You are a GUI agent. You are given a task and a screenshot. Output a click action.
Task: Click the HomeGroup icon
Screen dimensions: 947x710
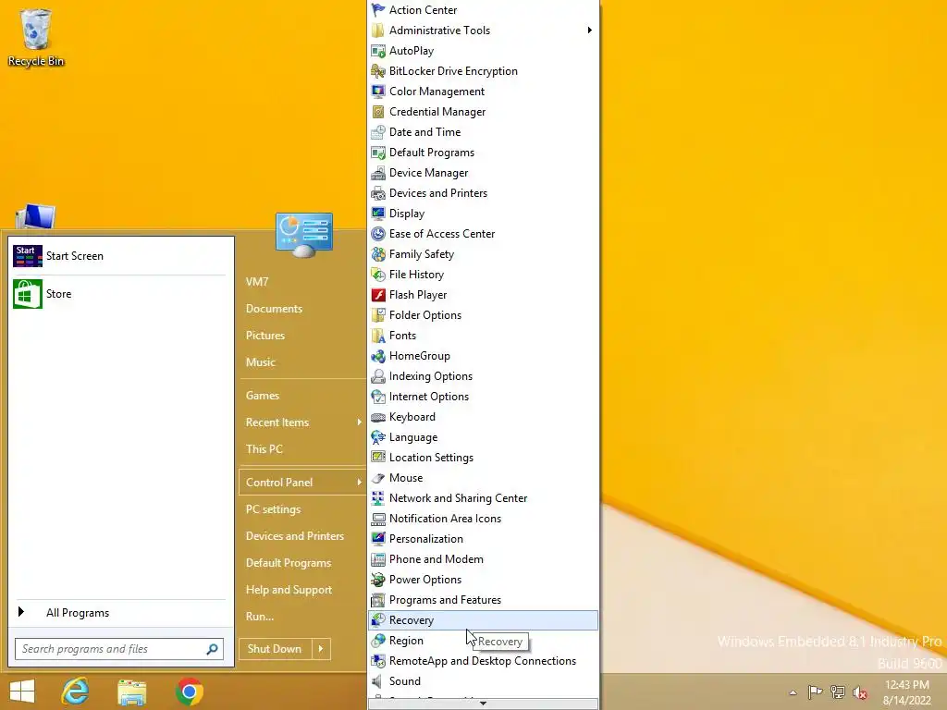[x=378, y=356]
